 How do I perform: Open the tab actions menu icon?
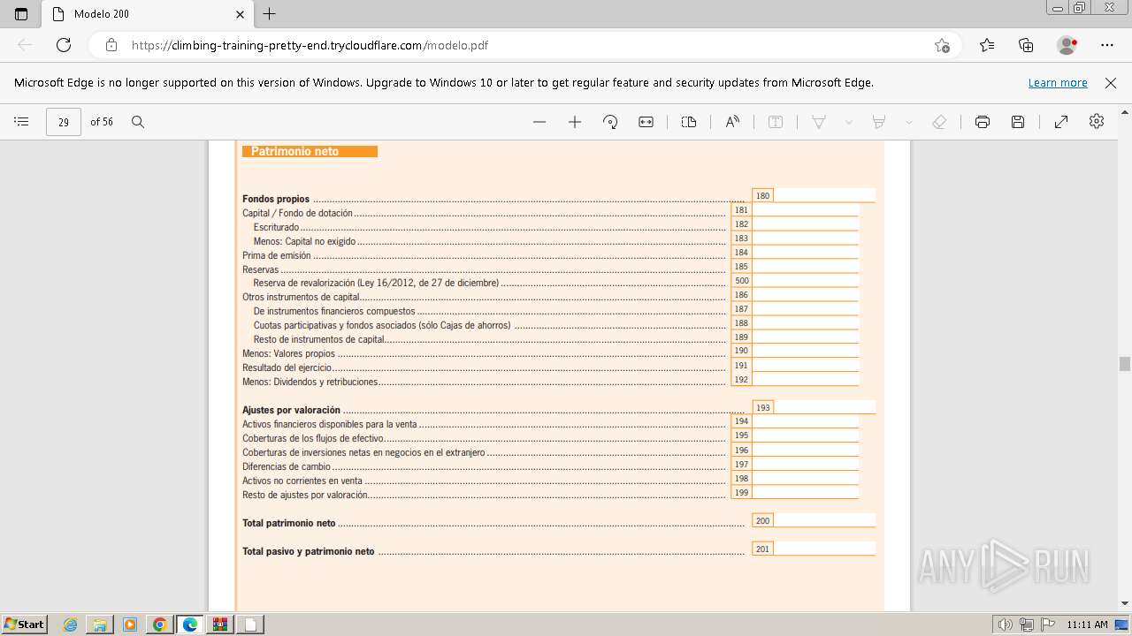[21, 14]
